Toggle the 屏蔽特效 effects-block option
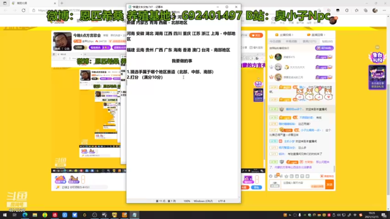 coord(327,176)
